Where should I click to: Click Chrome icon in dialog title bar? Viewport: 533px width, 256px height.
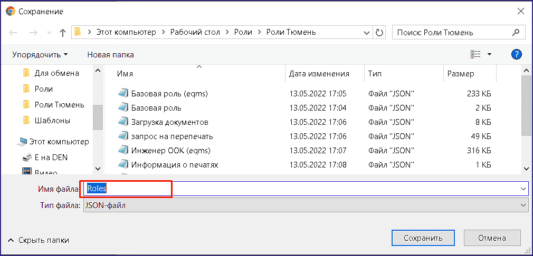(x=11, y=11)
